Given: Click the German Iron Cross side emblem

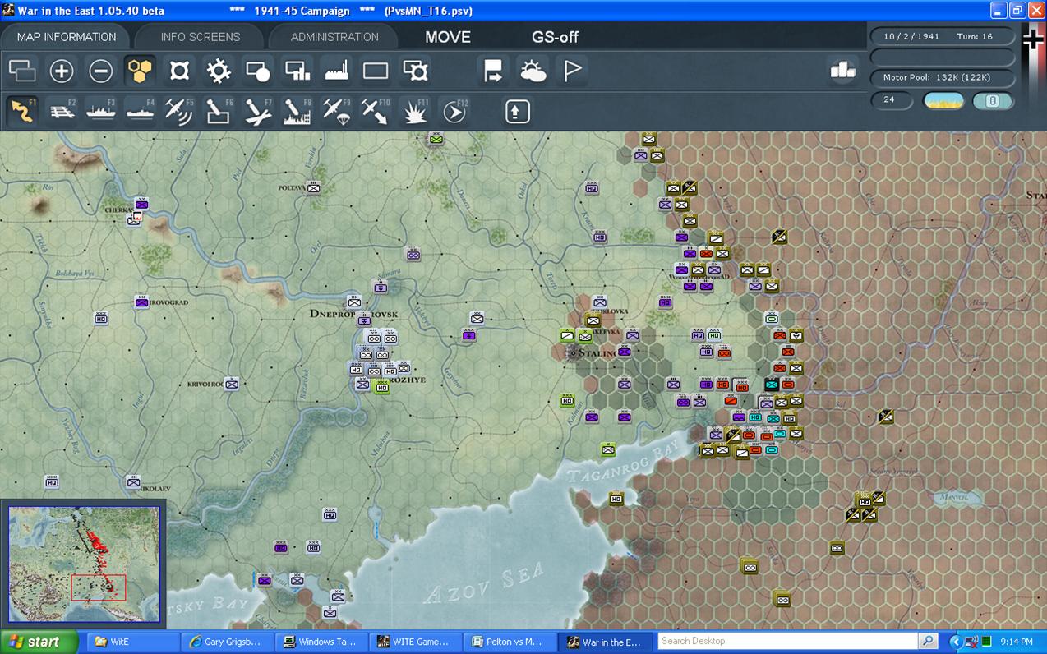Looking at the screenshot, I should pos(1033,40).
